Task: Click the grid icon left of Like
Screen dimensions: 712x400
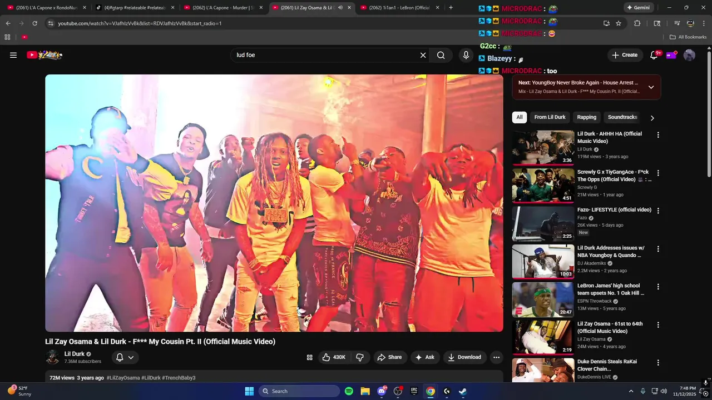Action: click(310, 357)
